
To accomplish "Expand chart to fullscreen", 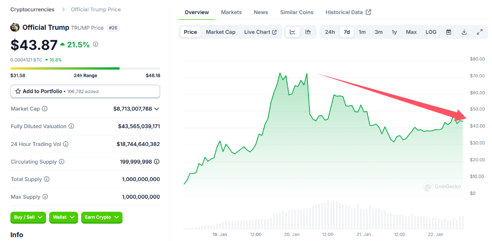I will [x=480, y=32].
